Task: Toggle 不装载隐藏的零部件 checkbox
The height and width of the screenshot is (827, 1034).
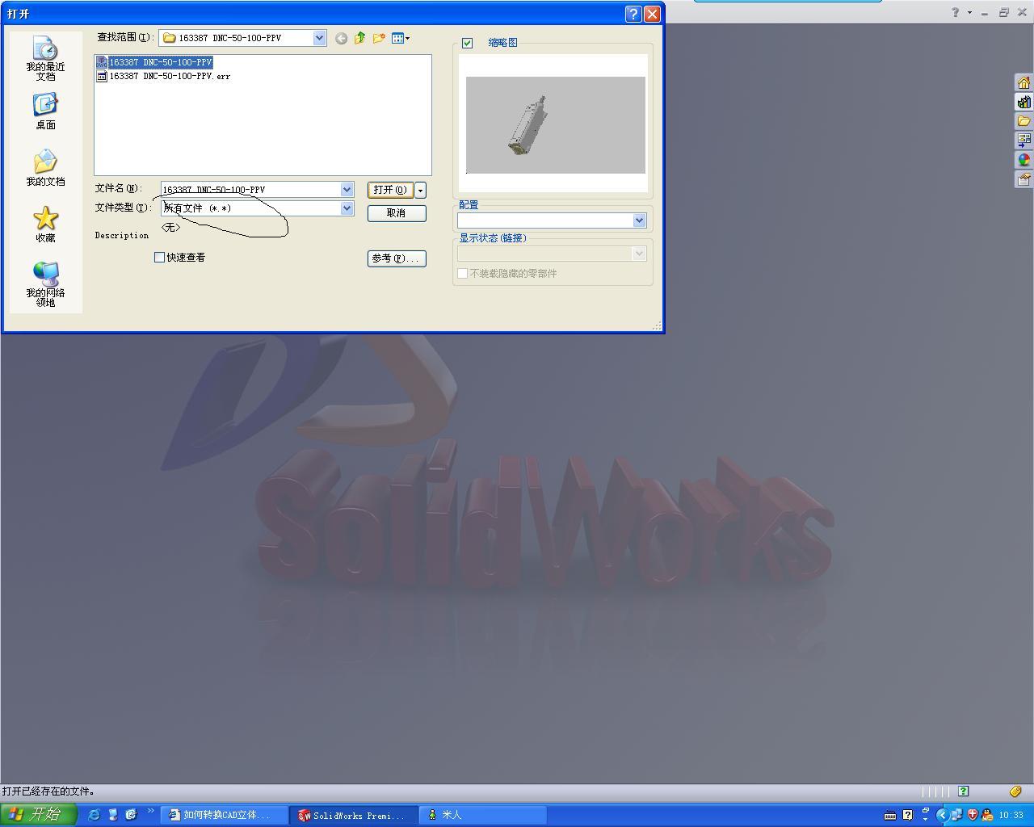Action: click(463, 274)
